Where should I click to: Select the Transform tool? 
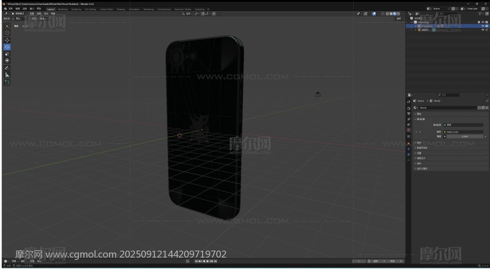[7, 61]
